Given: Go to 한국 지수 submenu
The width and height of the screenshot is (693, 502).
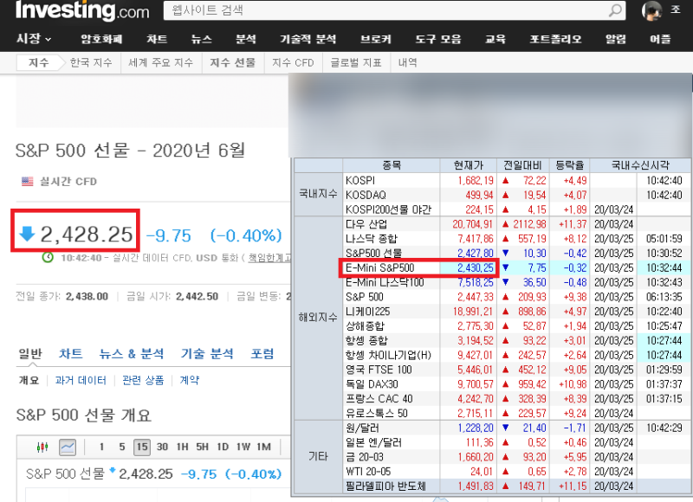Looking at the screenshot, I should point(91,62).
